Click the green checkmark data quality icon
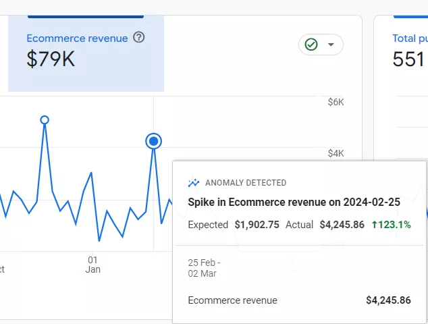 click(x=311, y=45)
